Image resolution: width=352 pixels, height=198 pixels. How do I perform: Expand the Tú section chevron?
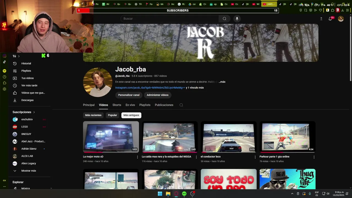19,56
